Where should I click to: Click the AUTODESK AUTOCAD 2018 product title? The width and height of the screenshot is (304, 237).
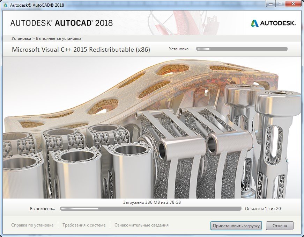[x=61, y=23]
